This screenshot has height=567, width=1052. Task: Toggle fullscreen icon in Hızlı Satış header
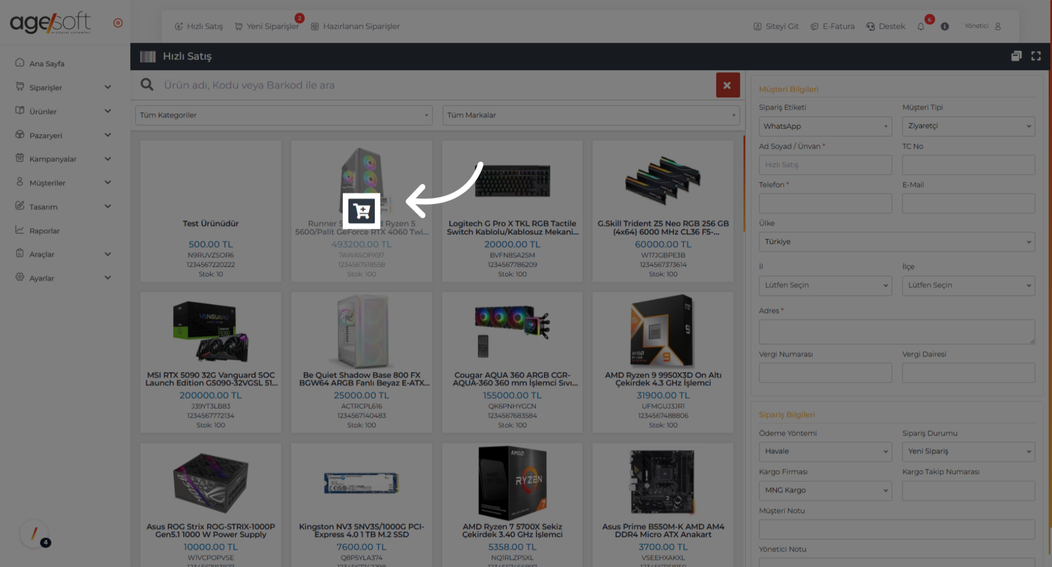click(1036, 56)
